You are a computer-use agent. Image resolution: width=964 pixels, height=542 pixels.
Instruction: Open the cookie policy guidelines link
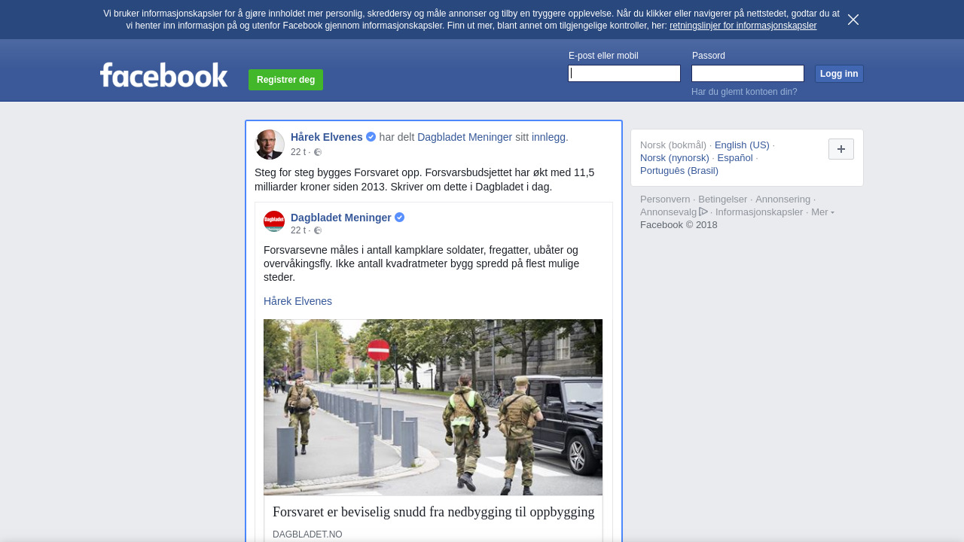(743, 26)
